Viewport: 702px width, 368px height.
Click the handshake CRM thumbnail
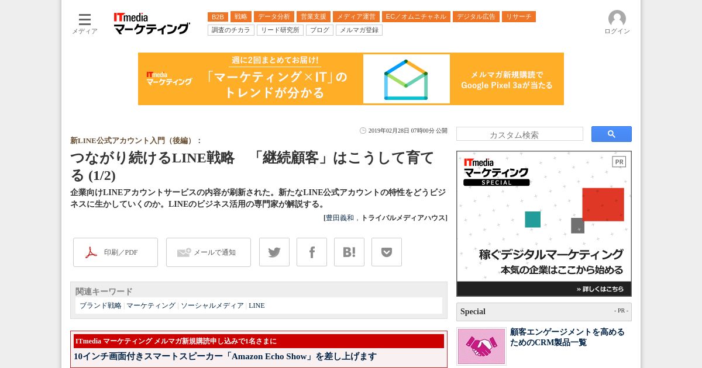click(x=481, y=346)
